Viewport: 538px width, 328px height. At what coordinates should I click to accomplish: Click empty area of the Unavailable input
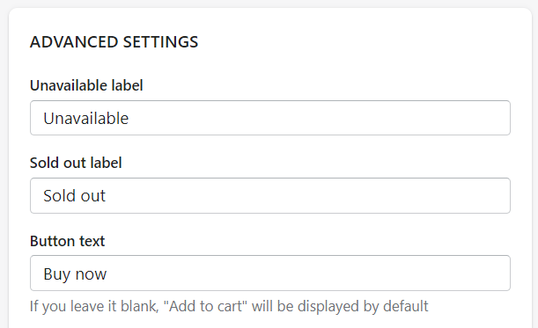(x=319, y=118)
